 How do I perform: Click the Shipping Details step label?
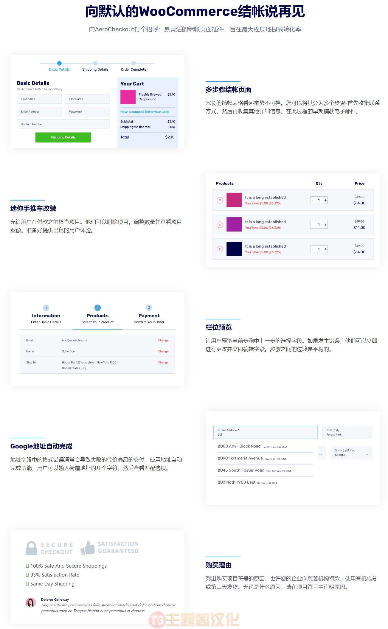95,69
